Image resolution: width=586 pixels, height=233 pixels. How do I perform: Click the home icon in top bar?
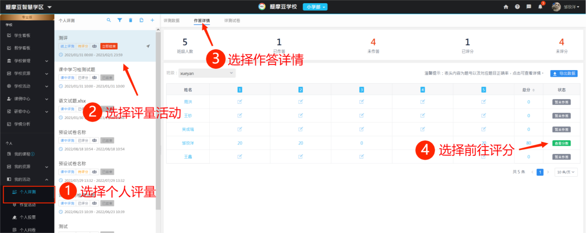click(506, 7)
